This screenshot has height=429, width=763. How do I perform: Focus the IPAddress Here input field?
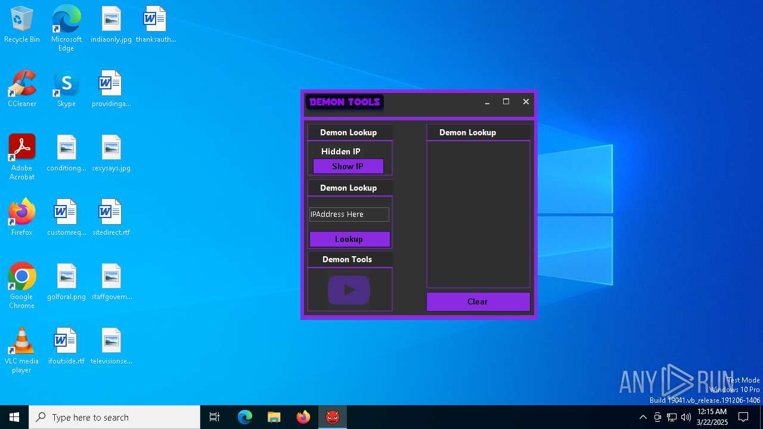(349, 214)
